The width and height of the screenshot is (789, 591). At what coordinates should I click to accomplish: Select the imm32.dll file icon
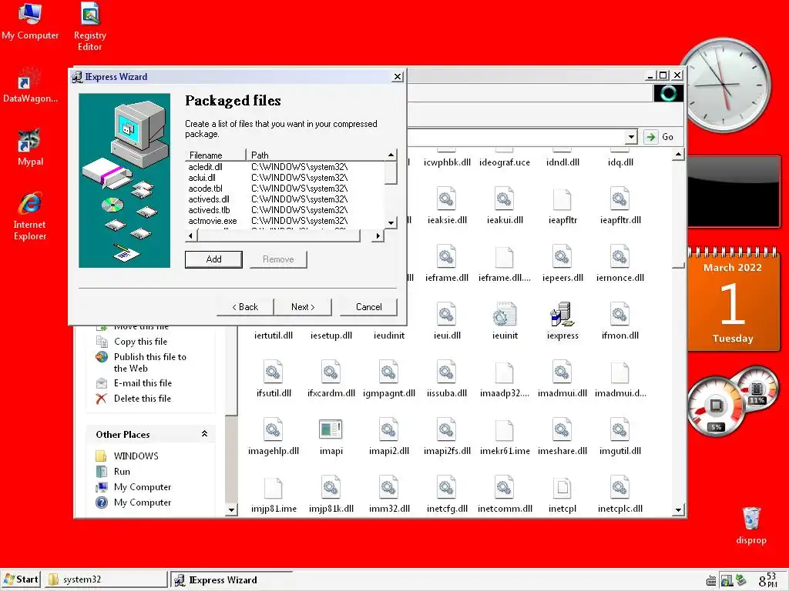[389, 494]
